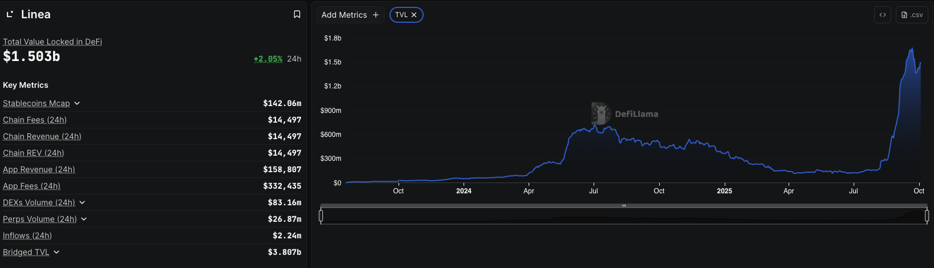This screenshot has height=268, width=934.
Task: Click the bookmark icon next to Linea
Action: [297, 14]
